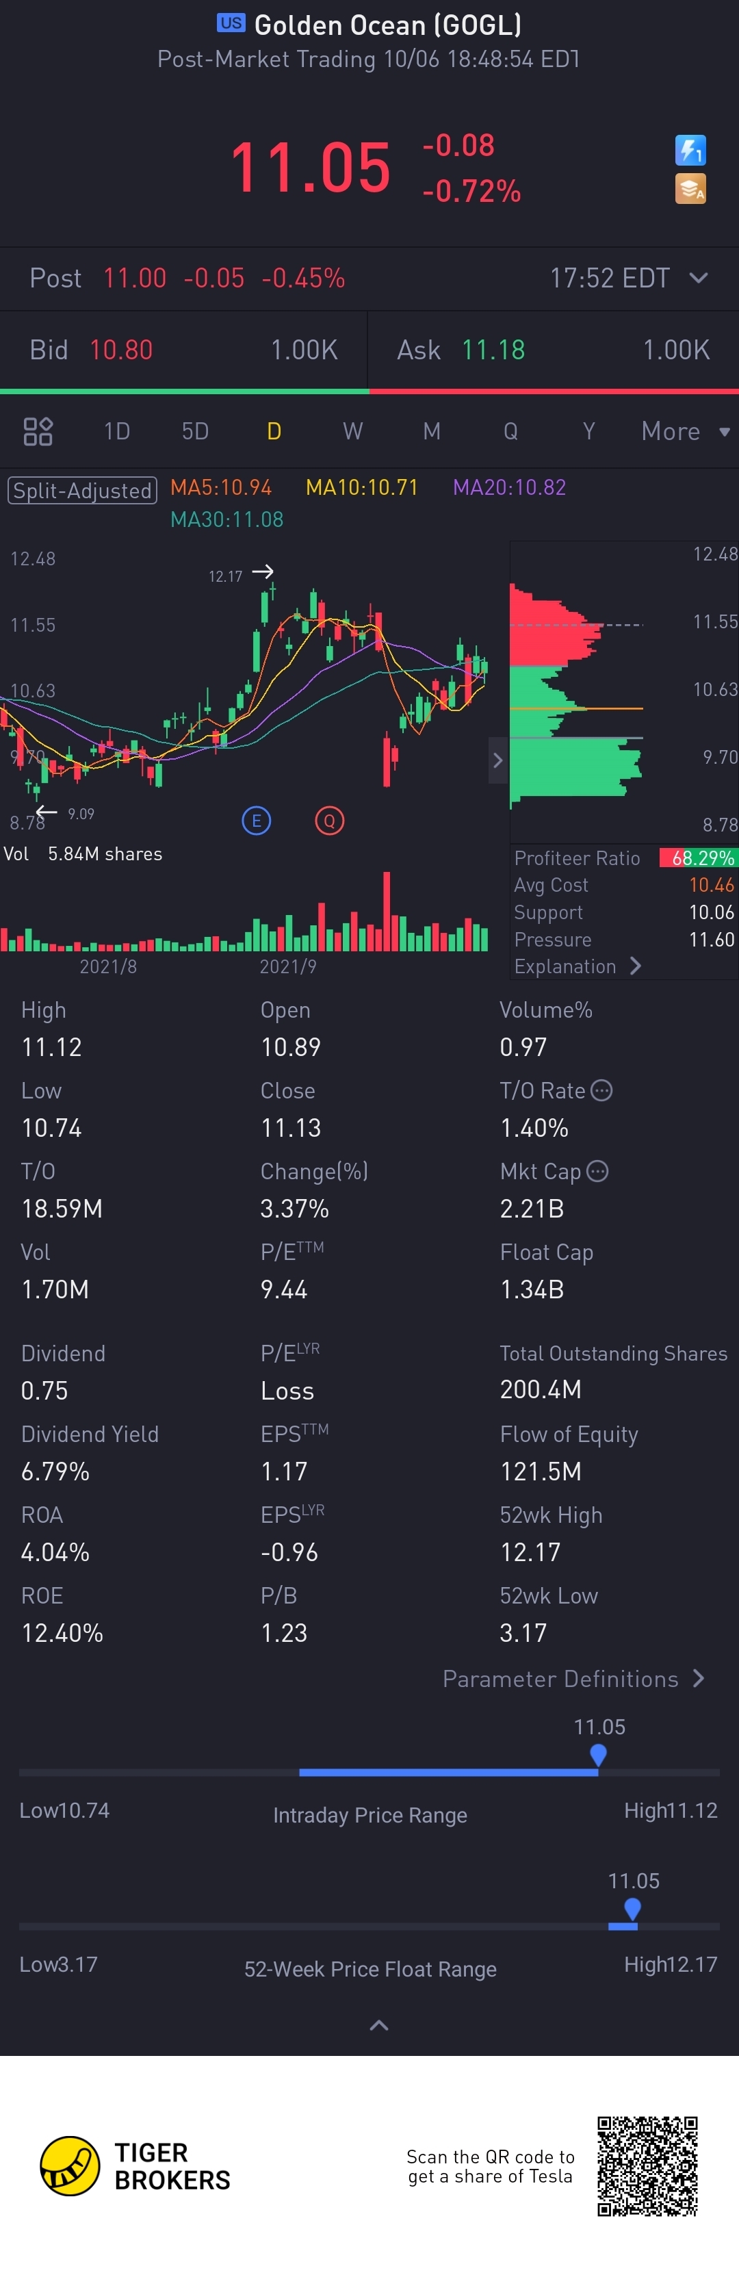Image resolution: width=739 pixels, height=2277 pixels.
Task: Collapse the stock details with up chevron
Action: click(378, 2025)
